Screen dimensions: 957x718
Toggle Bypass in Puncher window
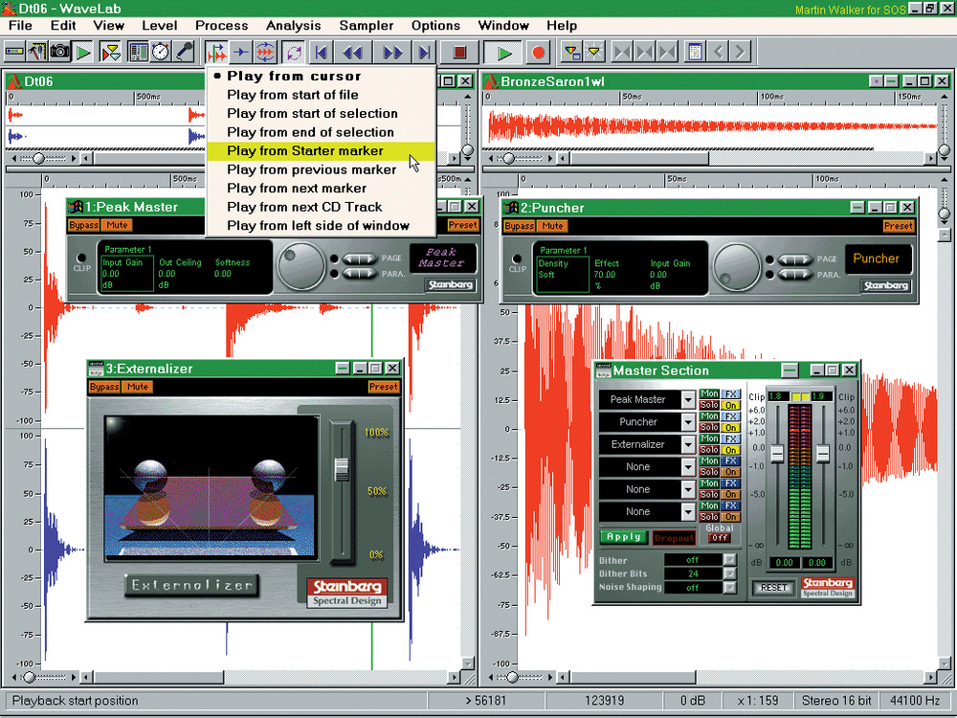coord(520,226)
